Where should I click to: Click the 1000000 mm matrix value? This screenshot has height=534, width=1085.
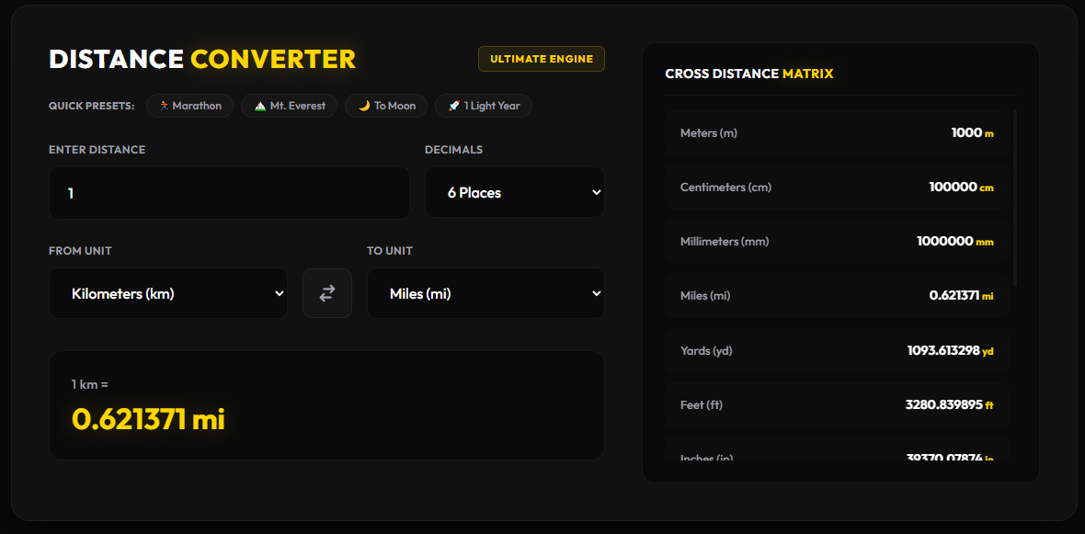point(955,242)
